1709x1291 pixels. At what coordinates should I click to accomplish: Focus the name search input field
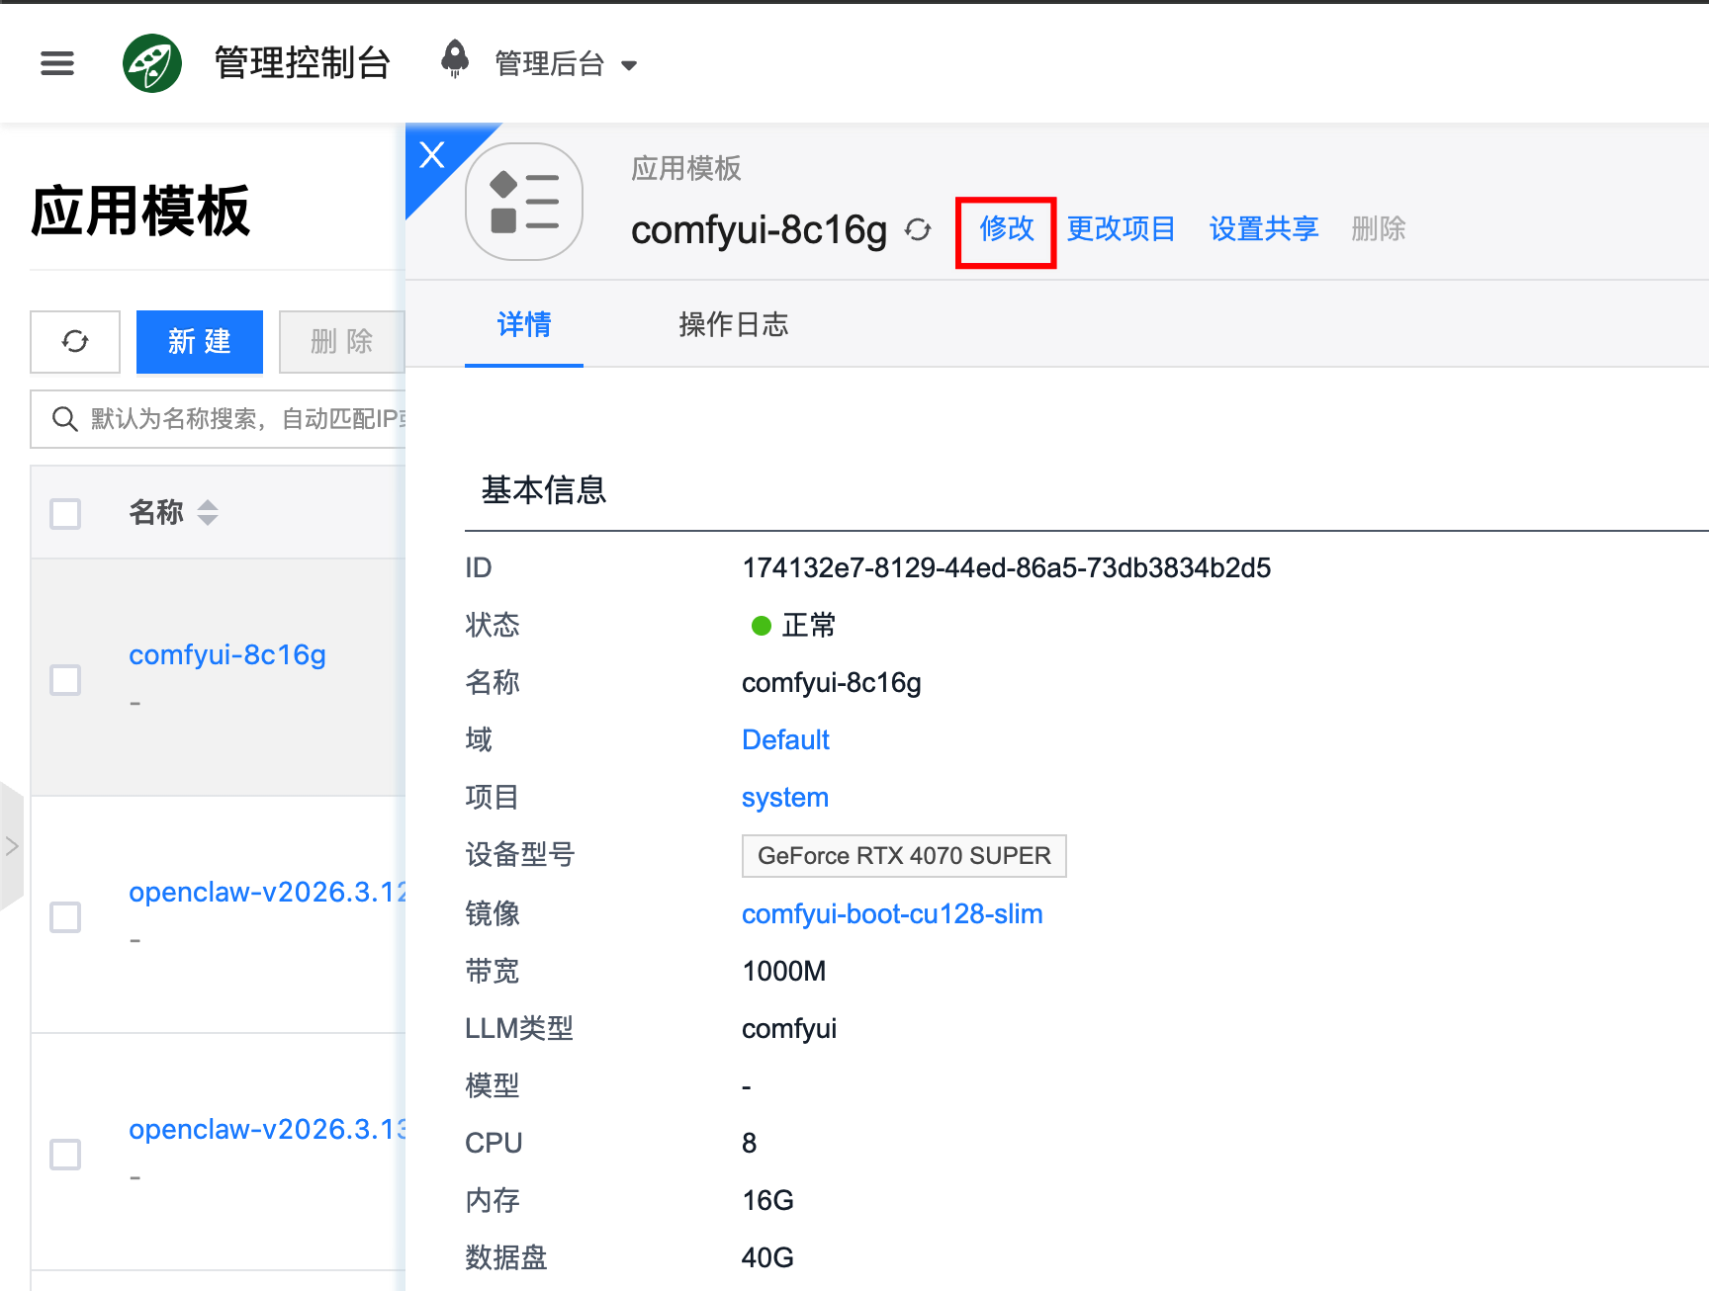pyautogui.click(x=247, y=419)
